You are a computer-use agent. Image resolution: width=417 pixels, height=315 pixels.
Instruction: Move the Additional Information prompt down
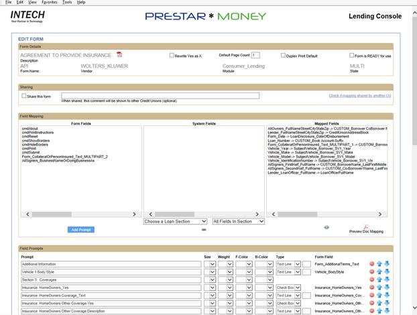coord(387,264)
